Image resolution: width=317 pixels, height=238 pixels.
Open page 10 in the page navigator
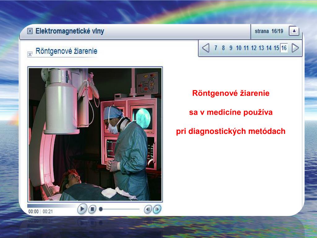(x=239, y=48)
